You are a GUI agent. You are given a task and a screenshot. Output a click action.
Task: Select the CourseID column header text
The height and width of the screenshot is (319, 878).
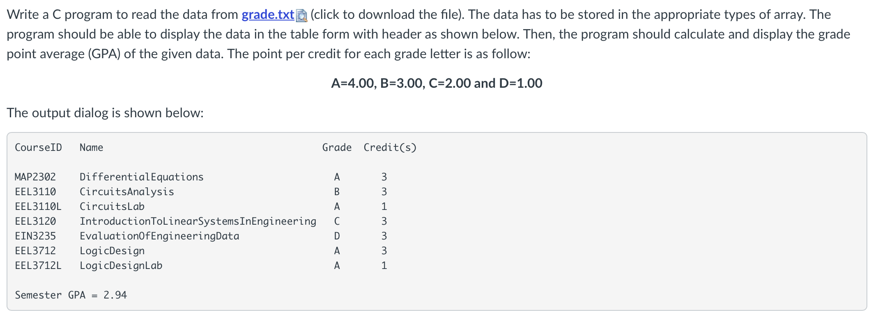coord(38,148)
